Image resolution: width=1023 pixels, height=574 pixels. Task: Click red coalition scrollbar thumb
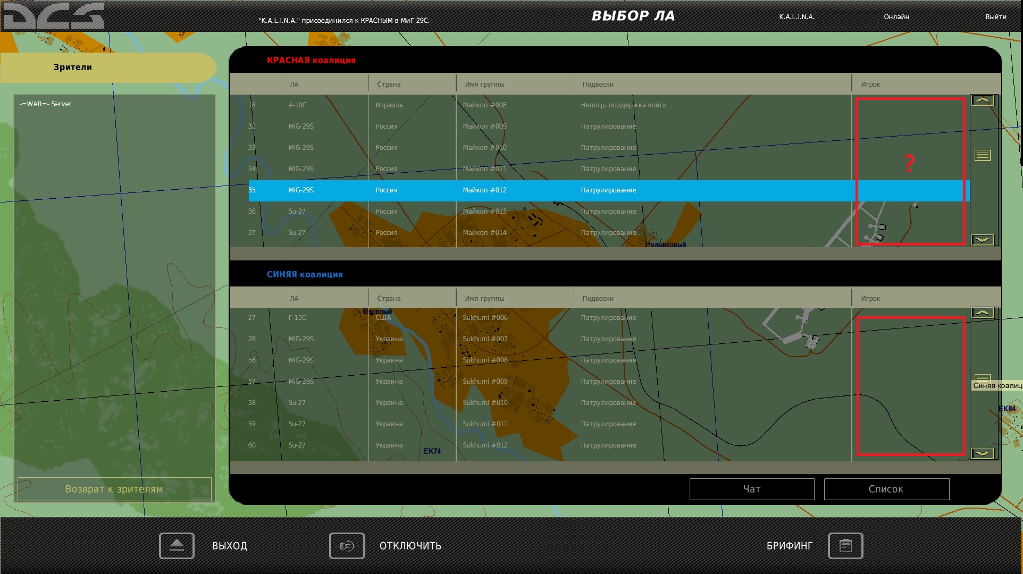[x=983, y=155]
